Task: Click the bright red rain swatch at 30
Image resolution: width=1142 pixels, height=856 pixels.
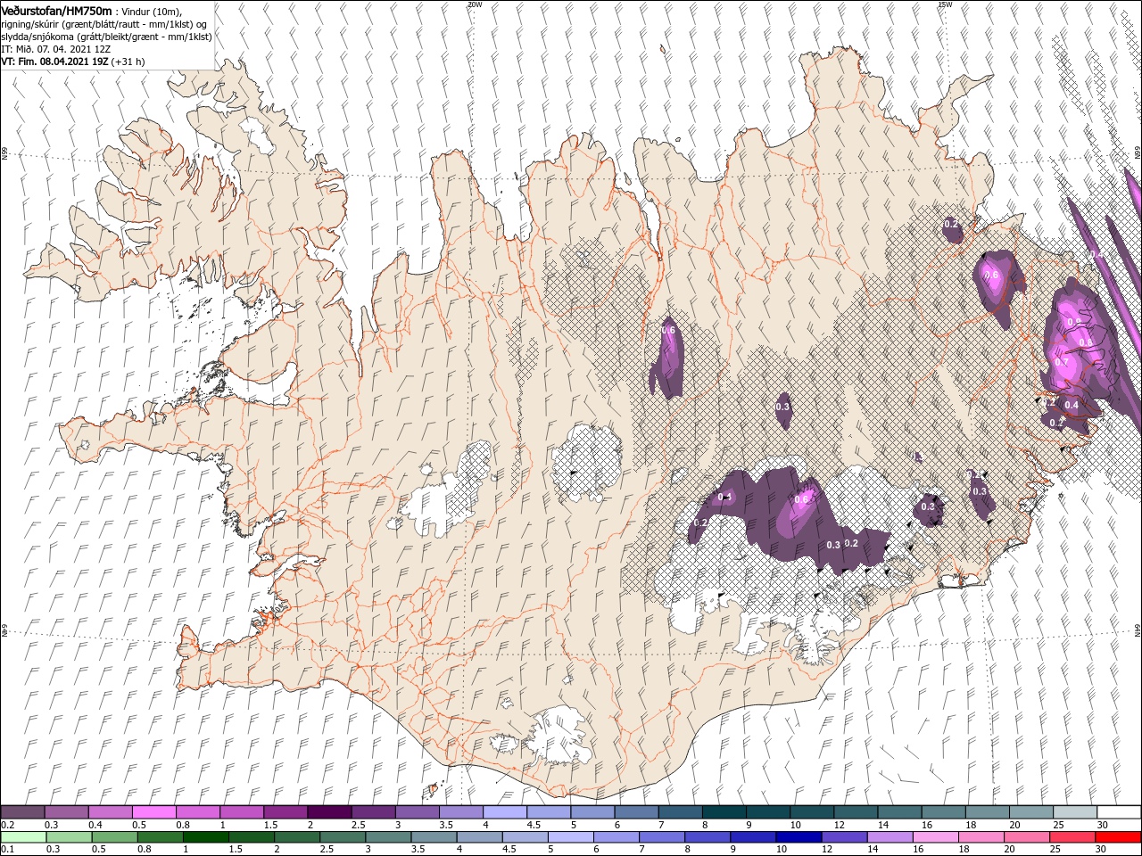Action: [x=1117, y=836]
